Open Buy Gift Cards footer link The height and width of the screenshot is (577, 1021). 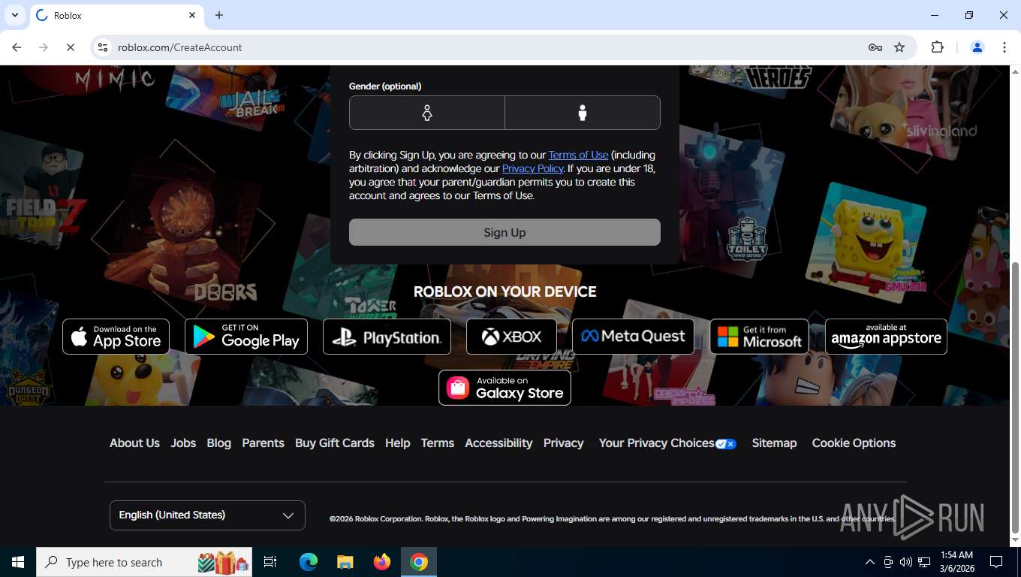pos(335,443)
